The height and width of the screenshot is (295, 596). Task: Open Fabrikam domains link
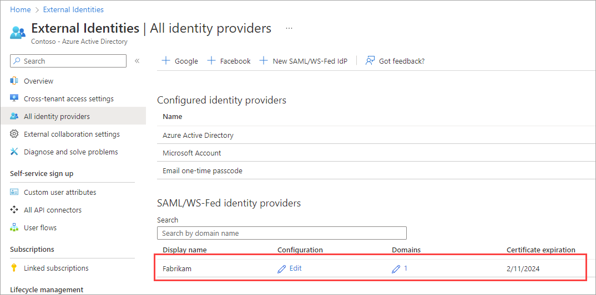400,268
